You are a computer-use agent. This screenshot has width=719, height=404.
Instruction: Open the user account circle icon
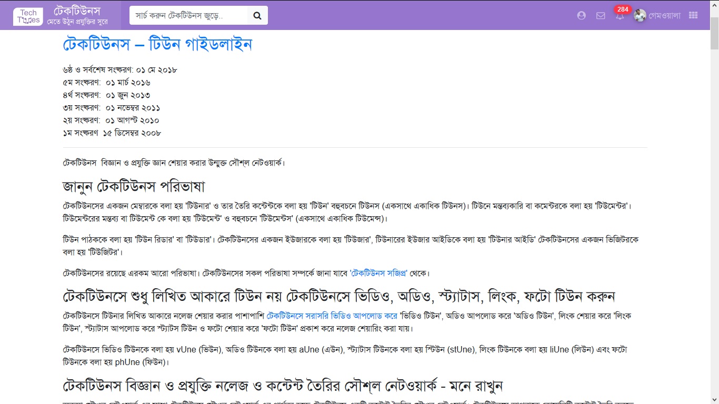(582, 16)
